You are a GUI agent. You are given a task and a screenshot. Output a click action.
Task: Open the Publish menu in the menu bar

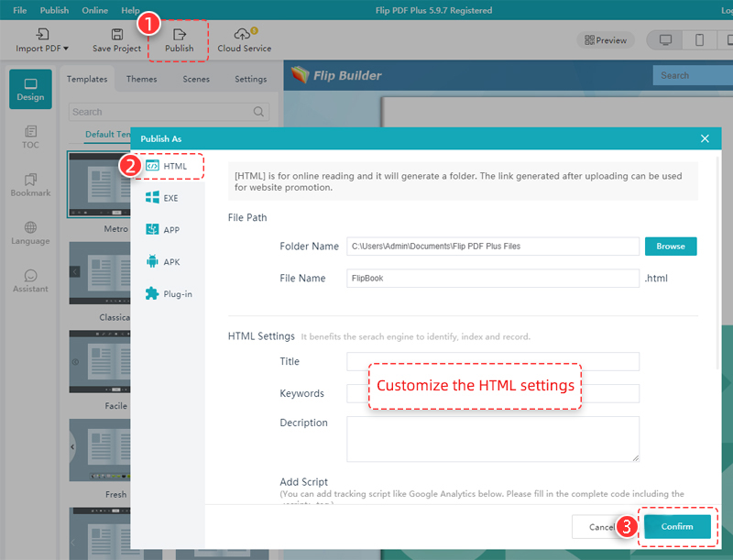pyautogui.click(x=54, y=10)
